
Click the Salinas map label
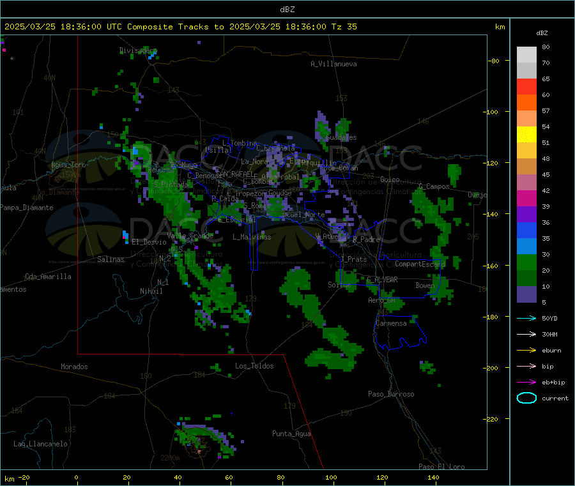[x=111, y=259]
